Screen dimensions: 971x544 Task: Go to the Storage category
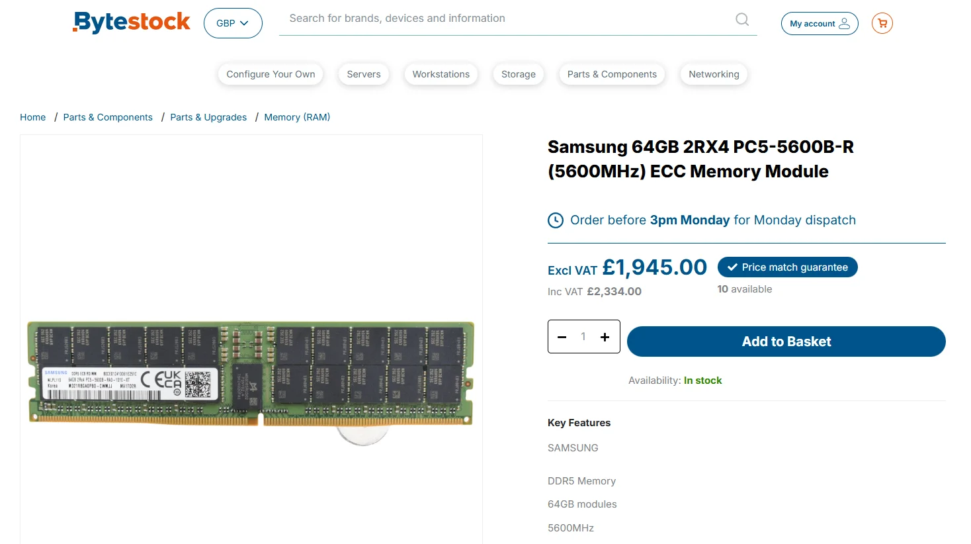click(x=519, y=74)
